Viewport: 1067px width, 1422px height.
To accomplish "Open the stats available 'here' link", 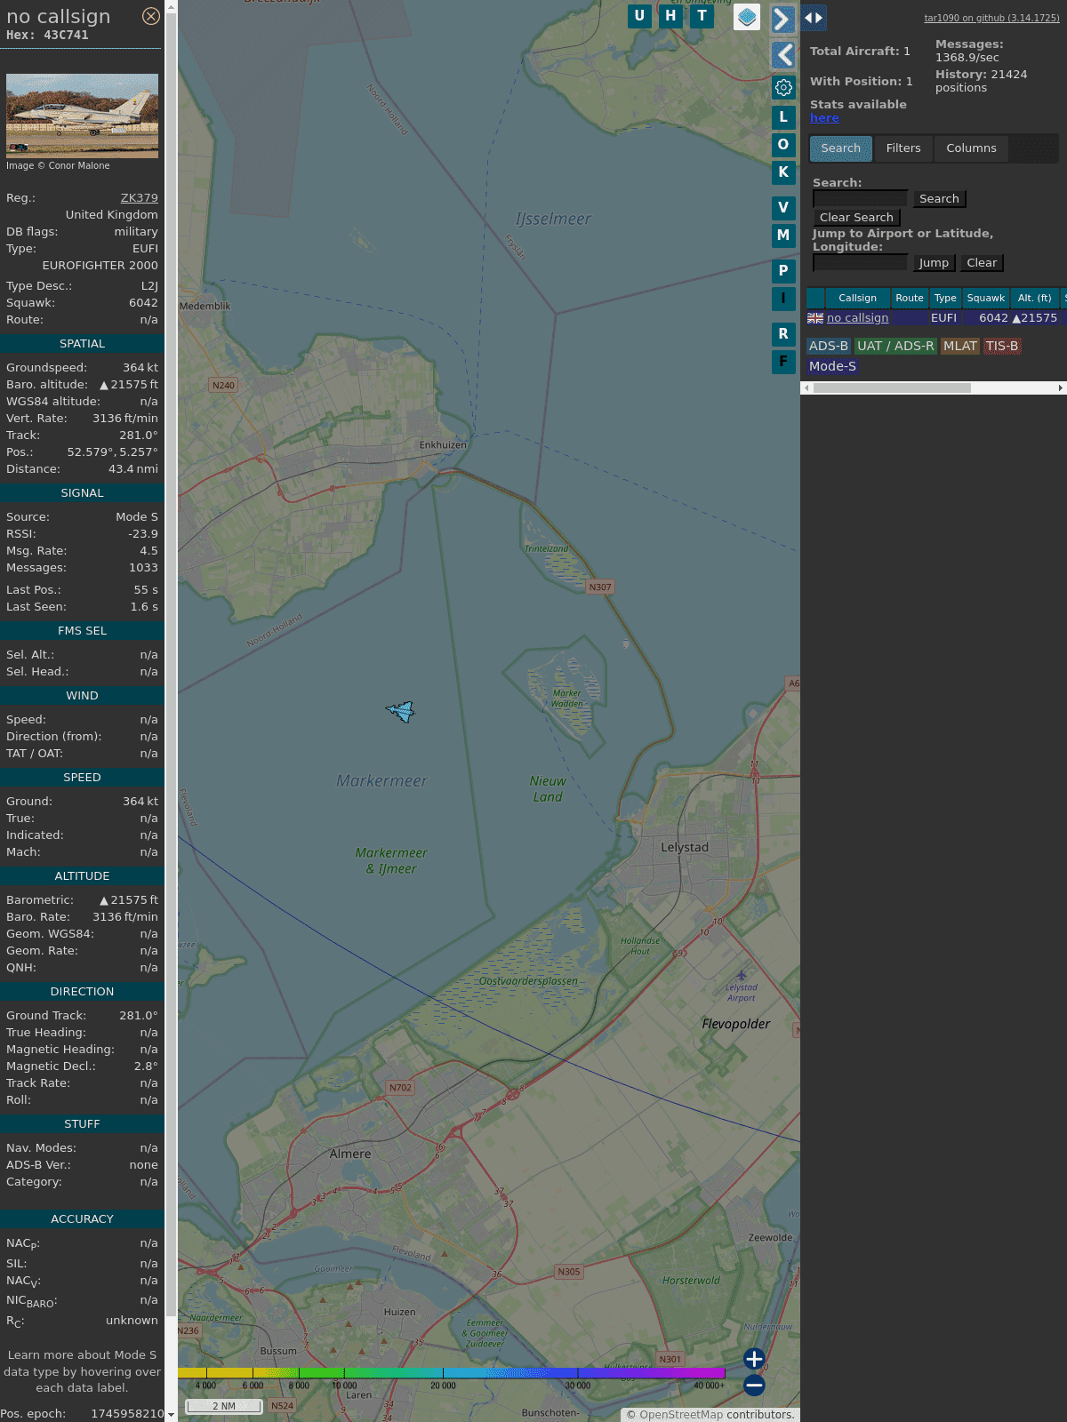I will click(x=824, y=118).
